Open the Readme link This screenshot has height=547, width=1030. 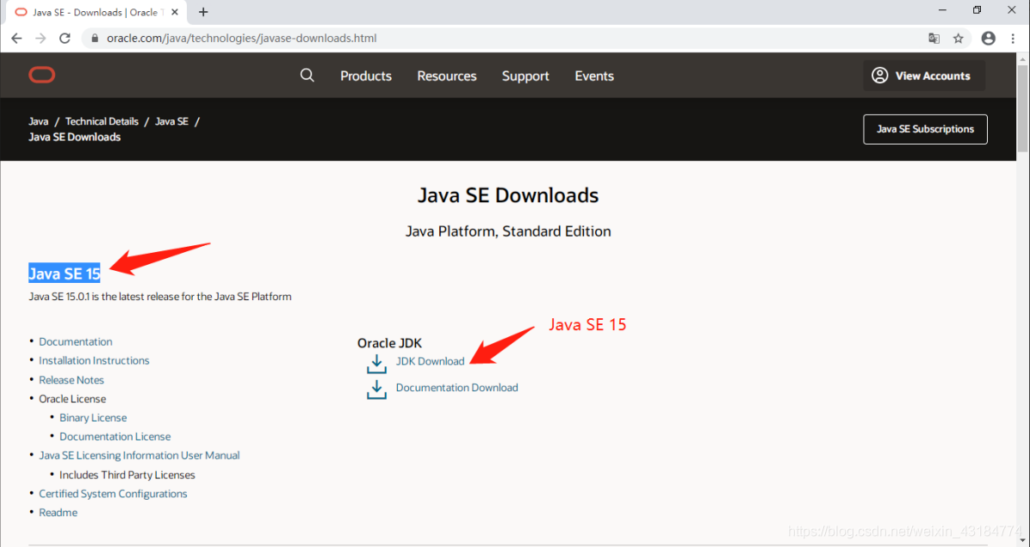click(x=58, y=513)
